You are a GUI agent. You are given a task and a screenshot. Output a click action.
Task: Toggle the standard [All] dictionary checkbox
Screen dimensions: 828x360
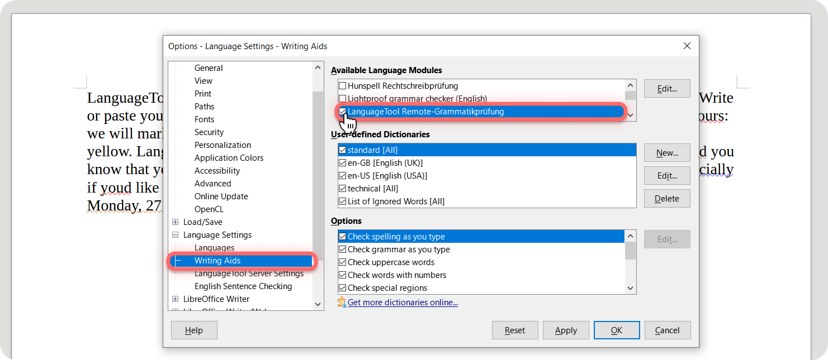tap(342, 150)
